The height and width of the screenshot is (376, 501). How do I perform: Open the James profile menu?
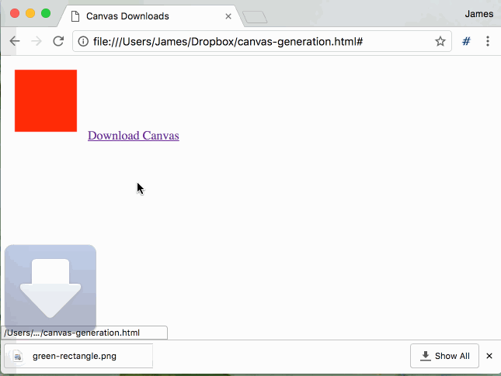coord(478,14)
